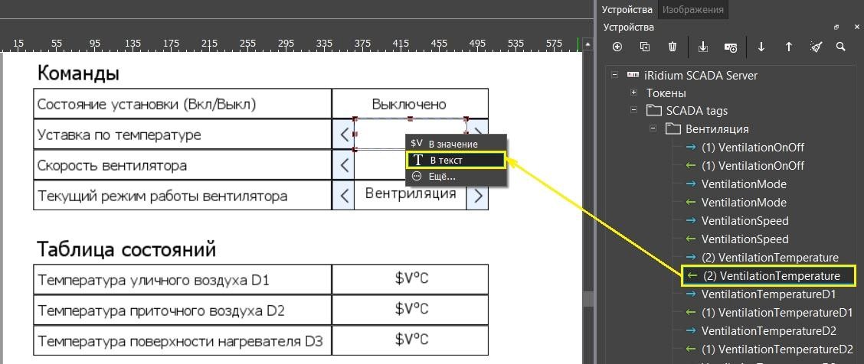Click the import download-arrow icon

[x=703, y=47]
